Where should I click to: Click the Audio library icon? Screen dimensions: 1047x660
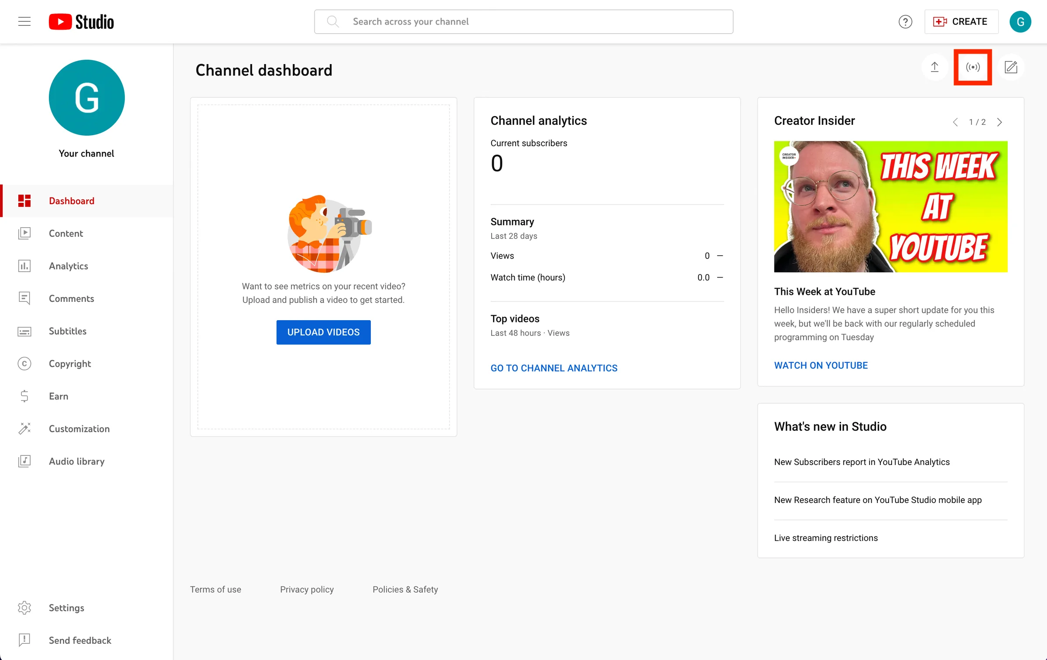(x=24, y=461)
